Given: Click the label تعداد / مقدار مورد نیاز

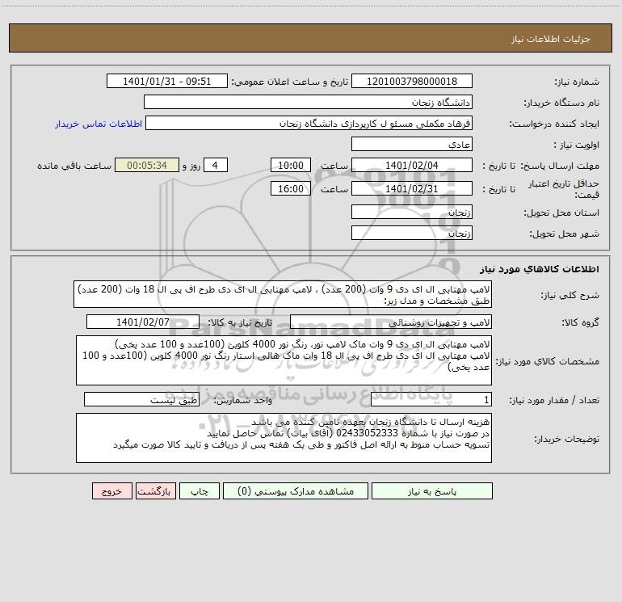Looking at the screenshot, I should tap(554, 401).
